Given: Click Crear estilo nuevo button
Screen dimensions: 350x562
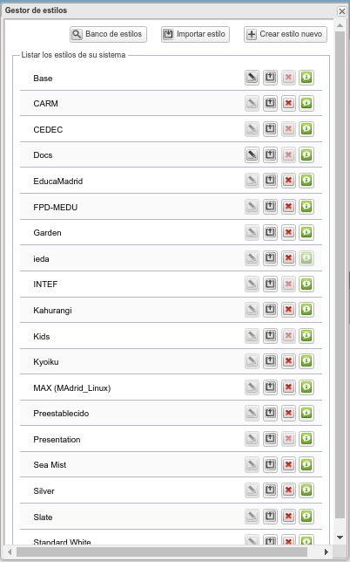Looking at the screenshot, I should click(286, 34).
